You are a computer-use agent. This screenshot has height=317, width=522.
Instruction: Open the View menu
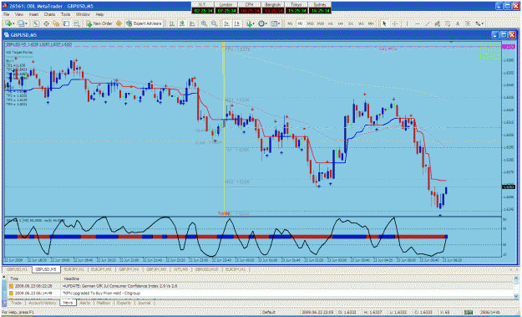[x=19, y=14]
